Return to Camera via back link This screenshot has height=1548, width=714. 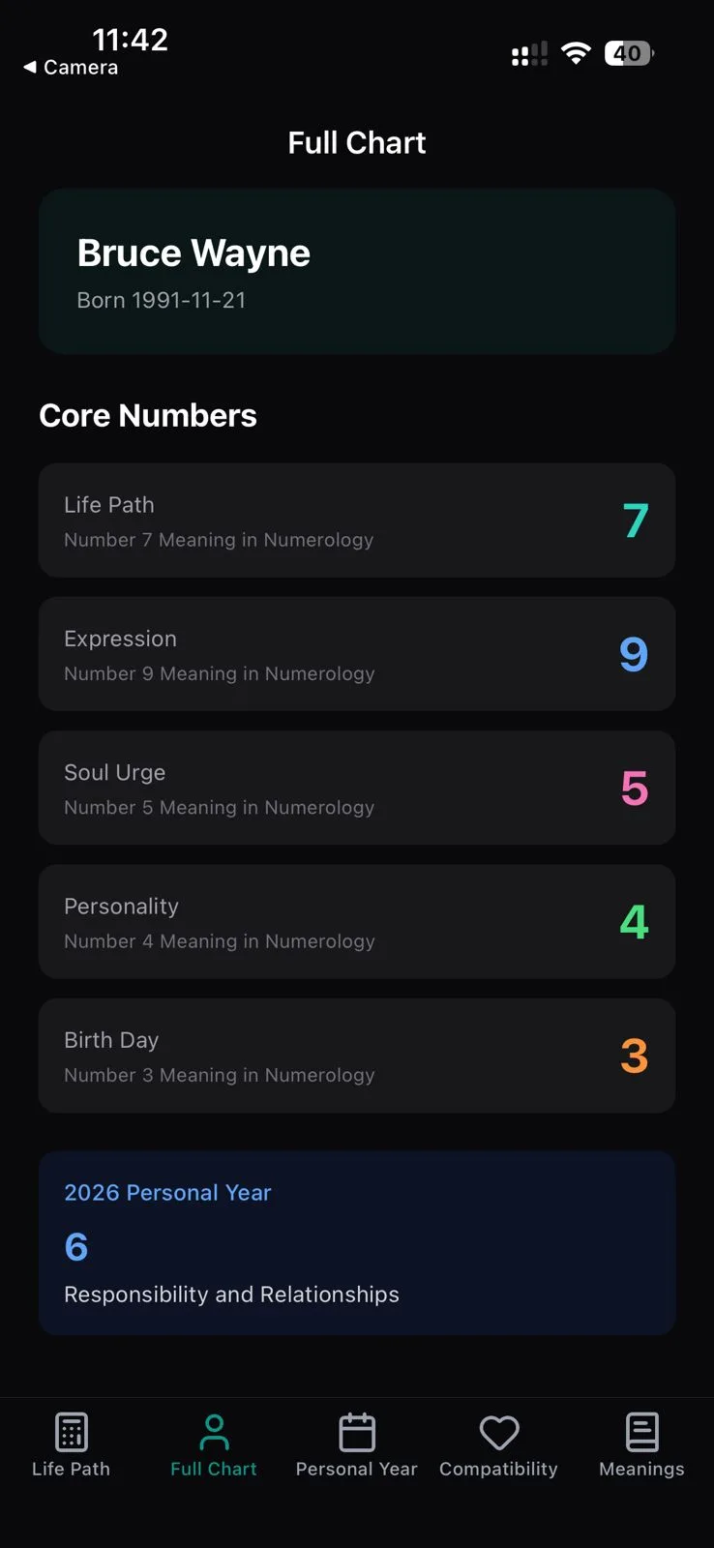69,68
